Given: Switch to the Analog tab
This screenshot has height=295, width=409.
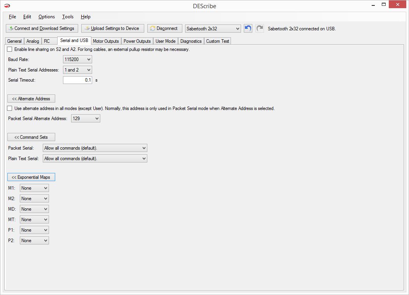Looking at the screenshot, I should tap(33, 41).
